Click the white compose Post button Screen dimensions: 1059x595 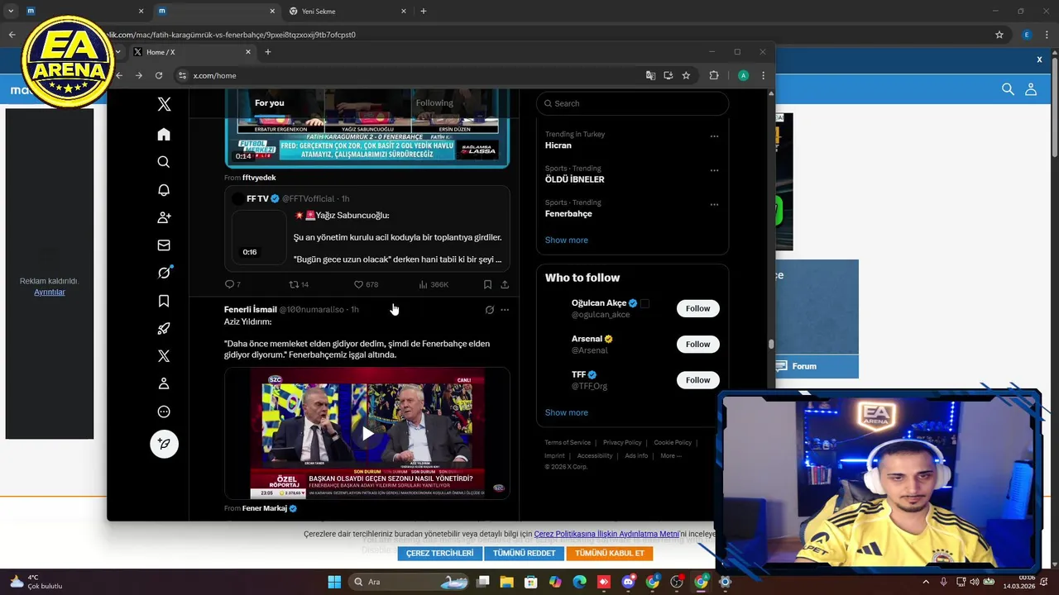(x=164, y=444)
